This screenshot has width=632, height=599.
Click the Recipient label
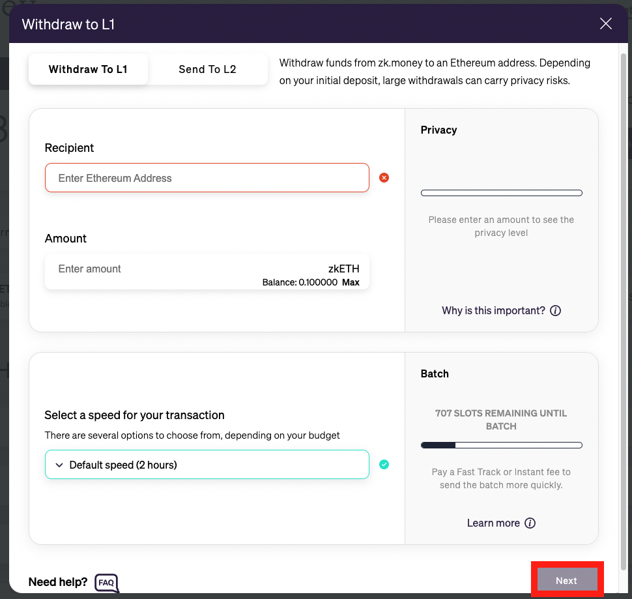coord(69,148)
